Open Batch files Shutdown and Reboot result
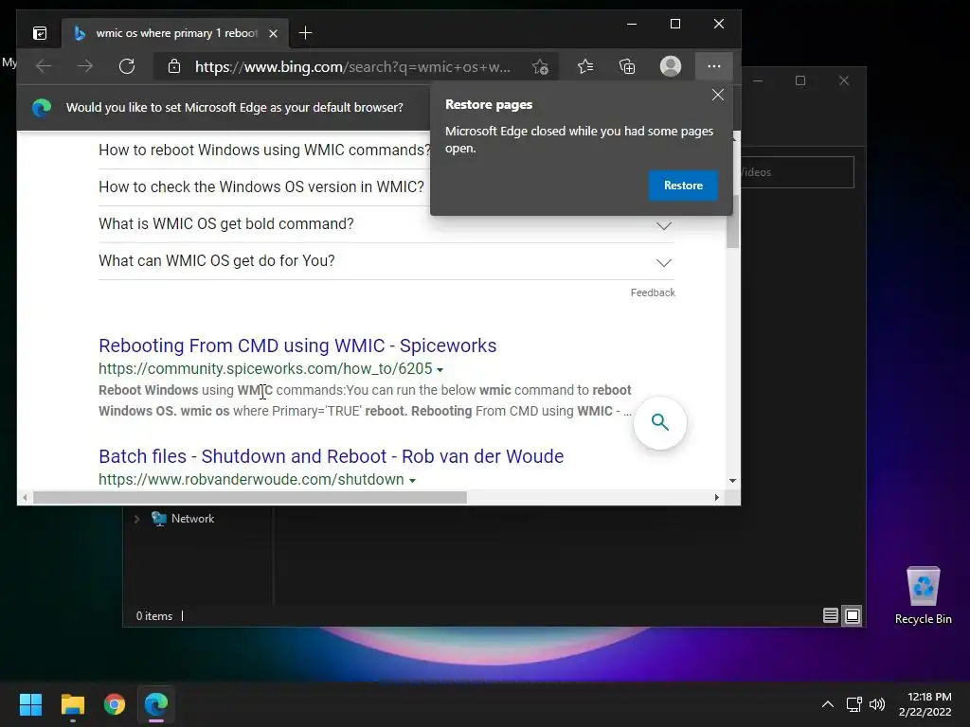 click(331, 456)
